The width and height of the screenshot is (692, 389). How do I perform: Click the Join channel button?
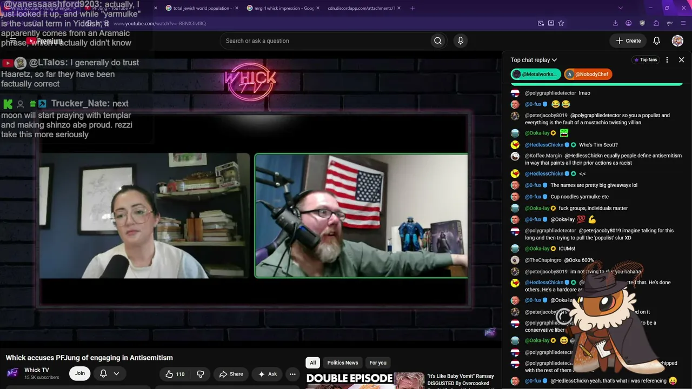click(x=80, y=373)
